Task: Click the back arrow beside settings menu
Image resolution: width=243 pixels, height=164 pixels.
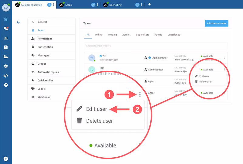Action: pyautogui.click(x=18, y=22)
